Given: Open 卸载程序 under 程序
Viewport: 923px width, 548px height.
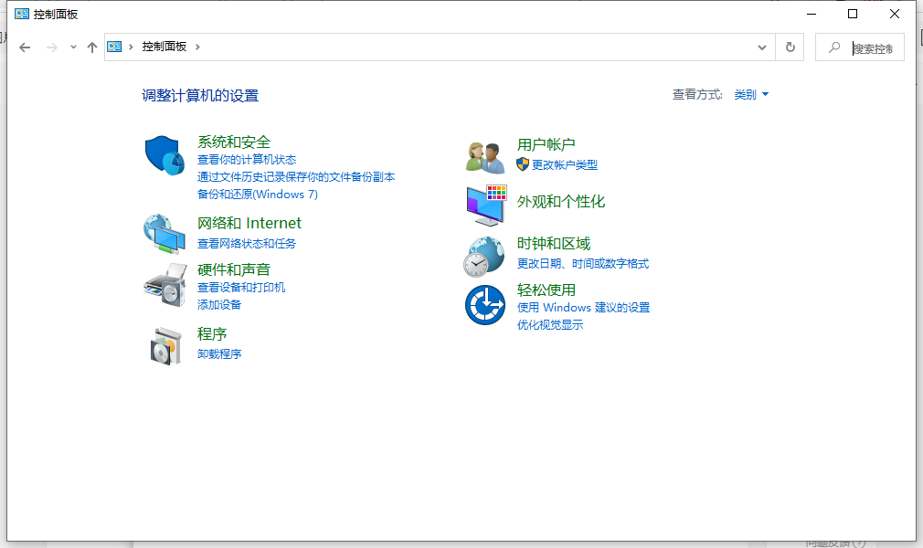Looking at the screenshot, I should [219, 353].
